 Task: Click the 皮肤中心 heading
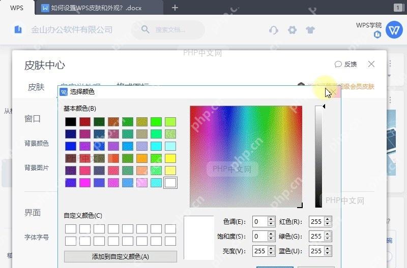45,65
